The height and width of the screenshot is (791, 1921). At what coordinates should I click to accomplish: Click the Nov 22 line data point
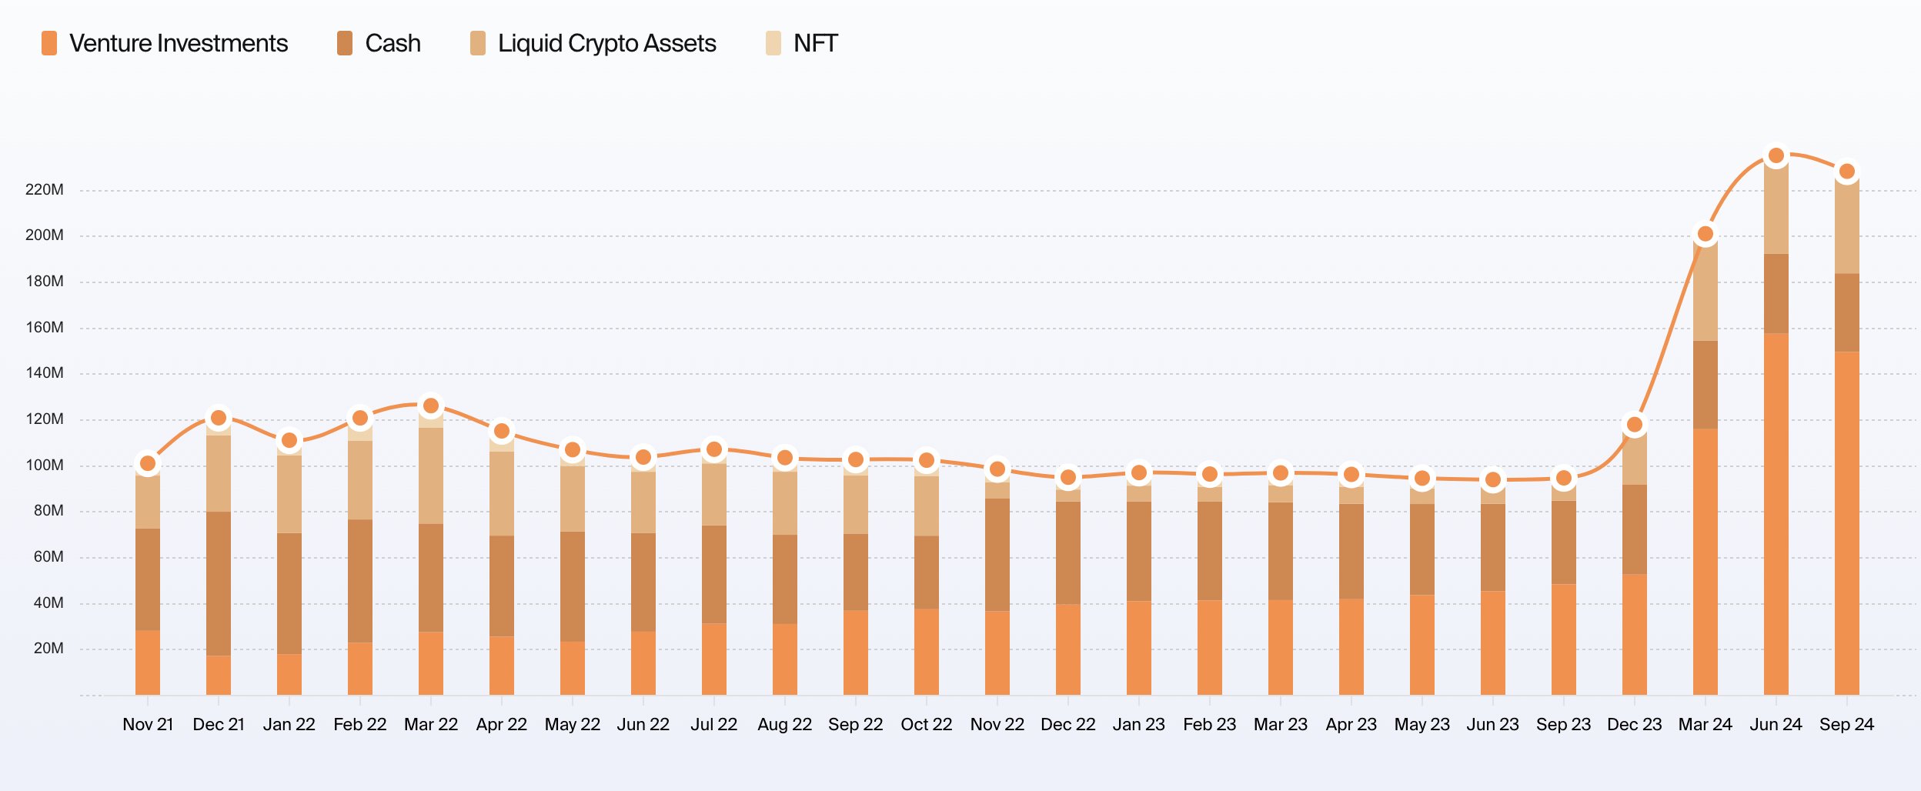(x=997, y=469)
